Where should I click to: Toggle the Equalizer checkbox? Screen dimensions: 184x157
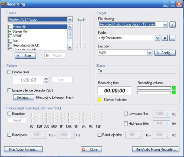point(9,114)
